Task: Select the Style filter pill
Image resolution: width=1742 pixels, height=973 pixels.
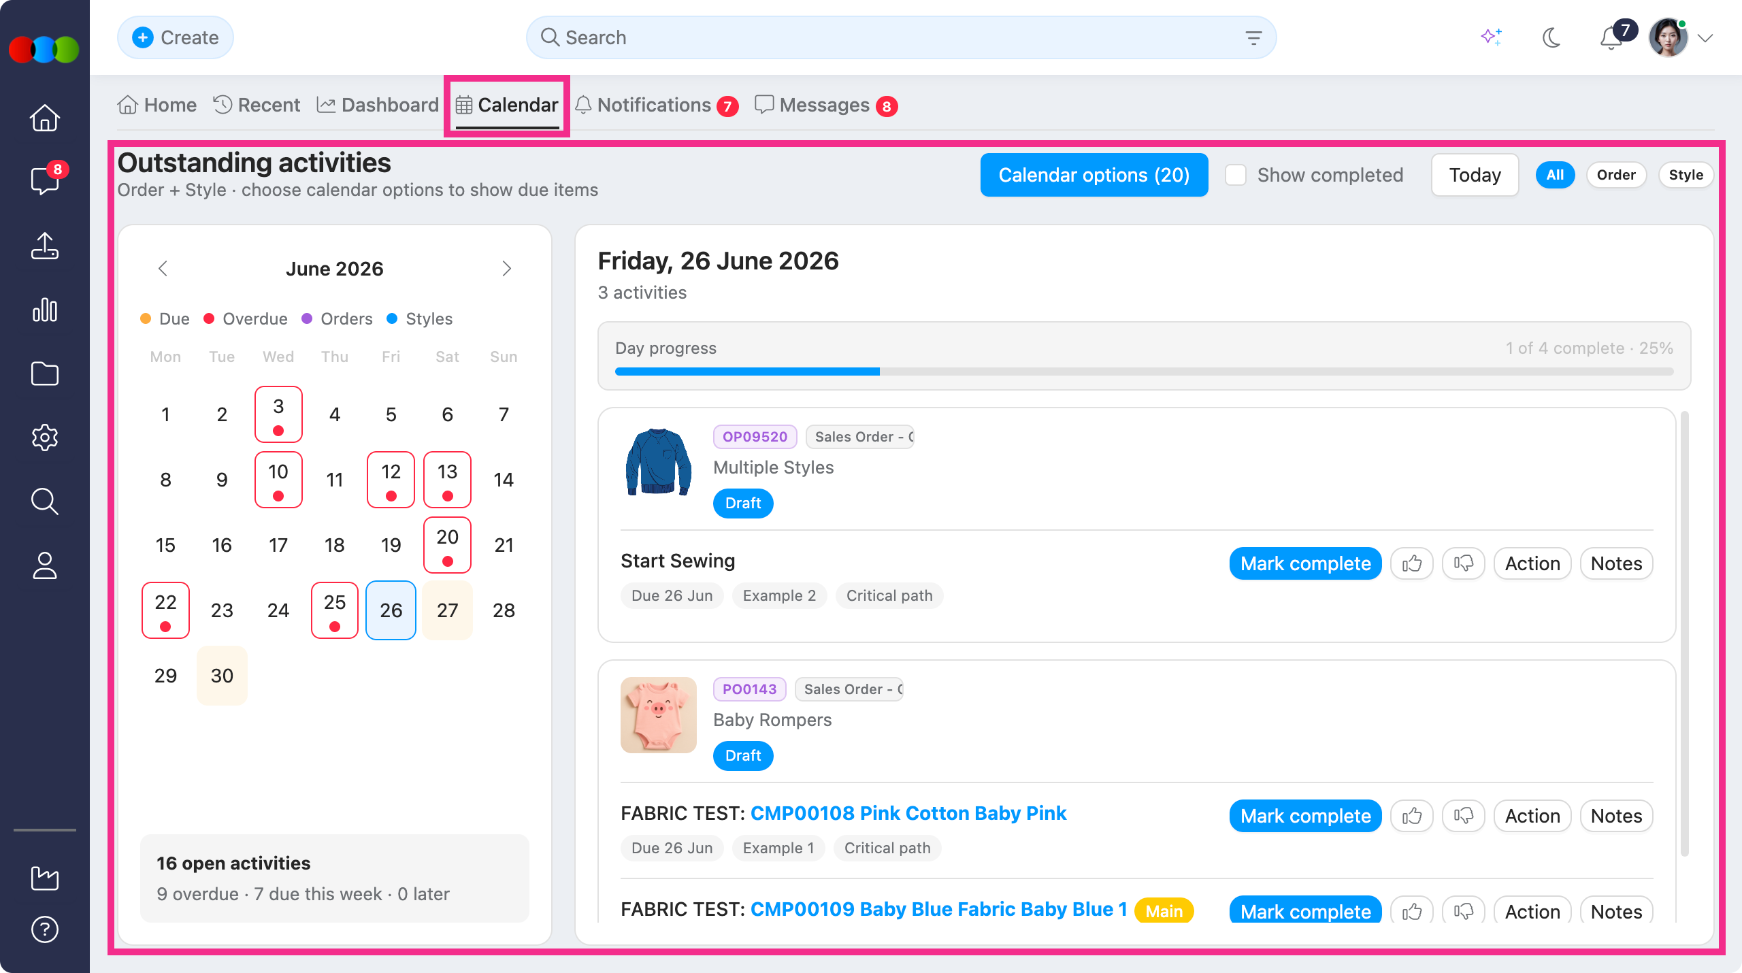Action: point(1686,175)
